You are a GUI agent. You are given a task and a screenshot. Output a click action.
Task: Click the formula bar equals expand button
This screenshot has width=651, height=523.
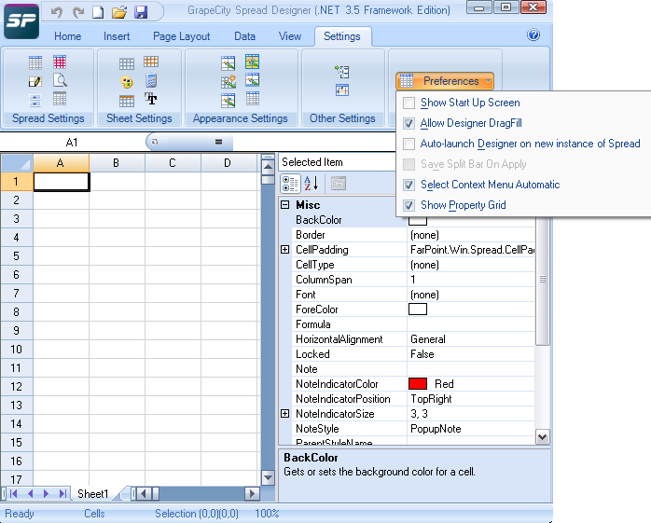pyautogui.click(x=219, y=142)
